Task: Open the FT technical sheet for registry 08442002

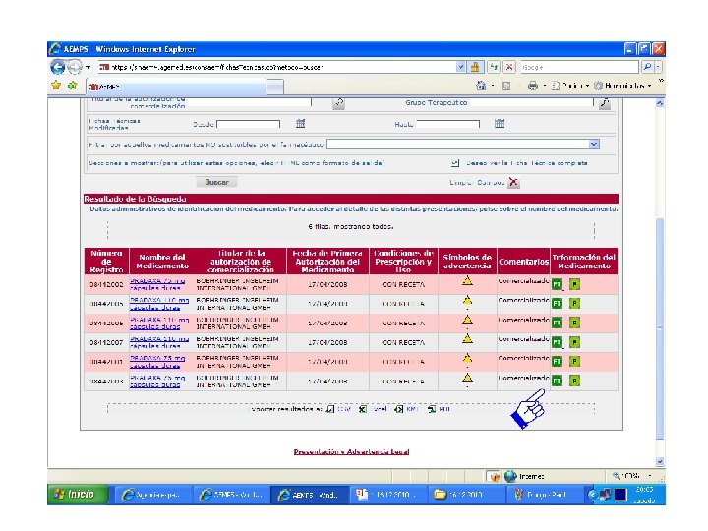Action: pos(558,284)
